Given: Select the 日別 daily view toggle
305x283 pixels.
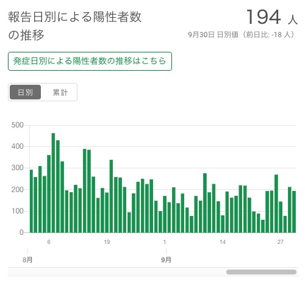Looking at the screenshot, I should click(x=25, y=92).
